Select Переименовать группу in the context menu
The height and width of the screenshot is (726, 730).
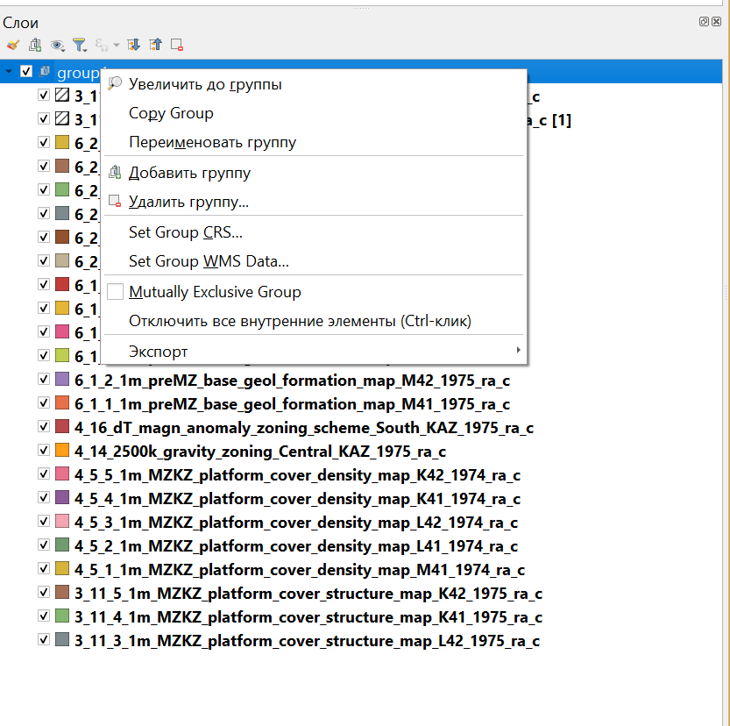[x=212, y=142]
